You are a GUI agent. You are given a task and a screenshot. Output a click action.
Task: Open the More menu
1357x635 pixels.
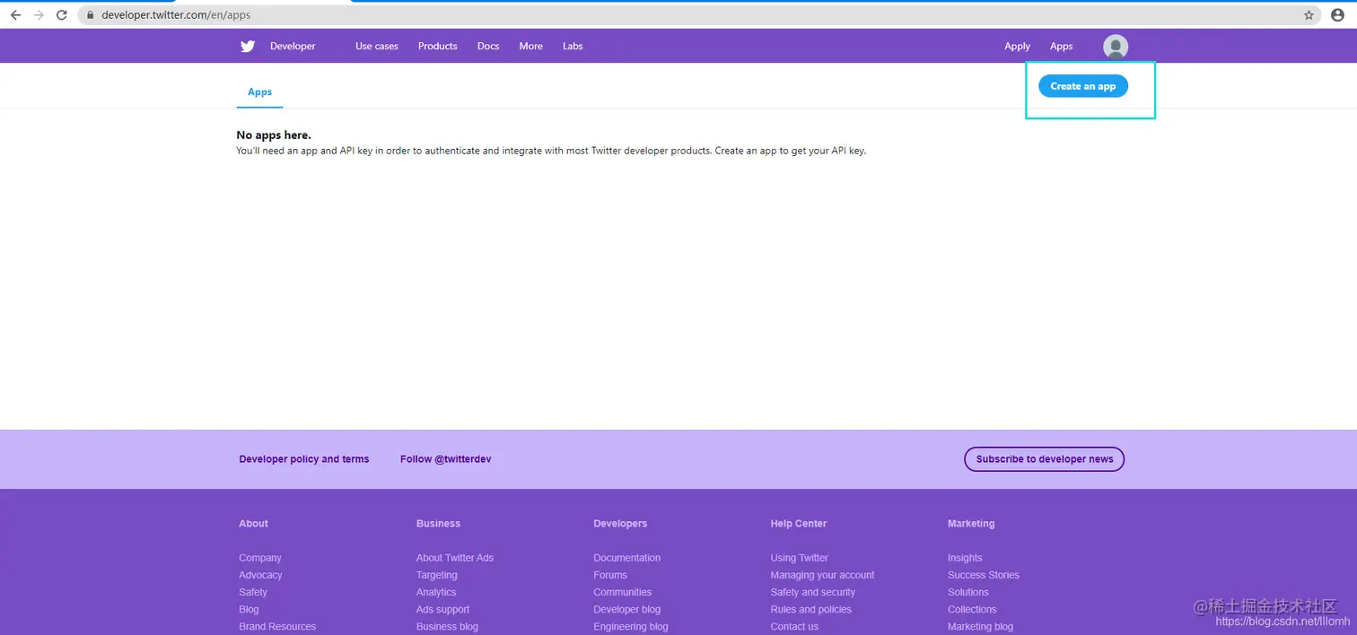pos(531,46)
